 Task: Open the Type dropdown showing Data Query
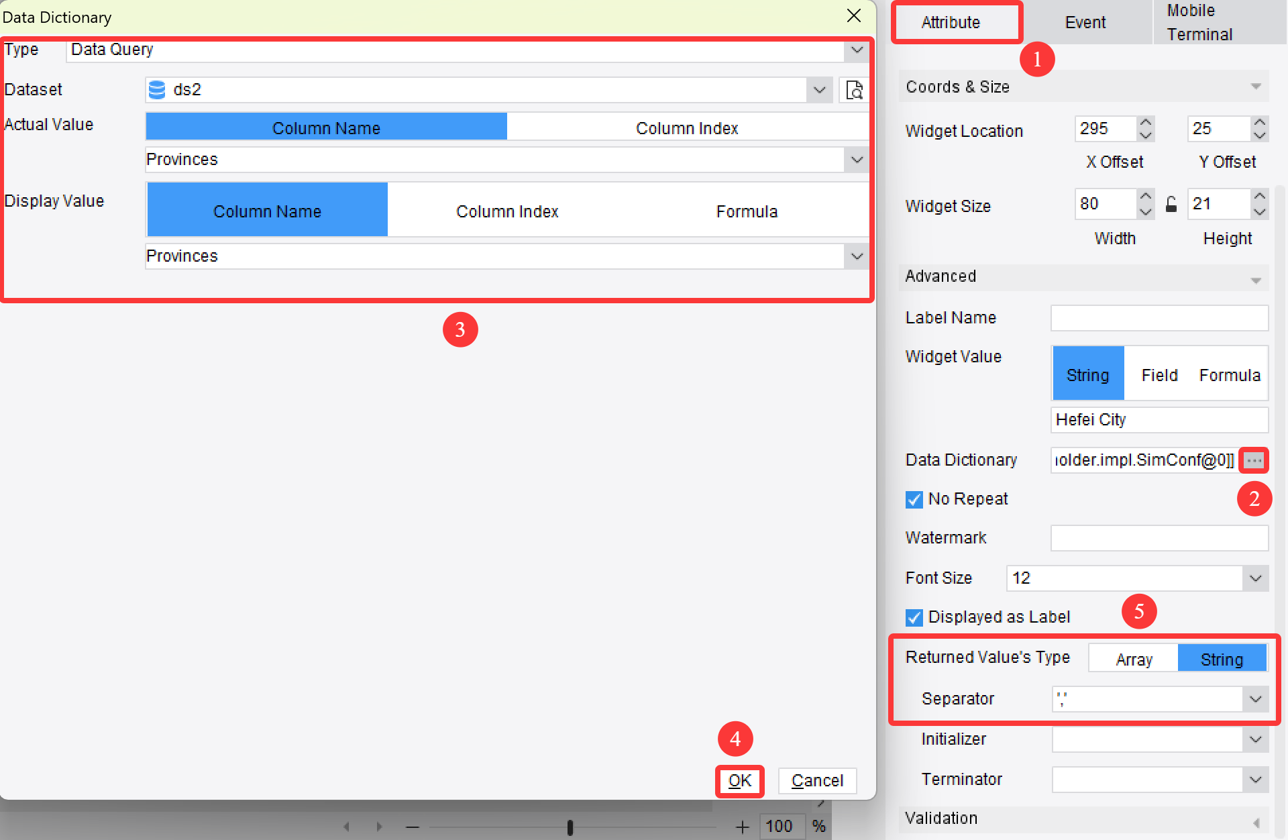coord(857,50)
